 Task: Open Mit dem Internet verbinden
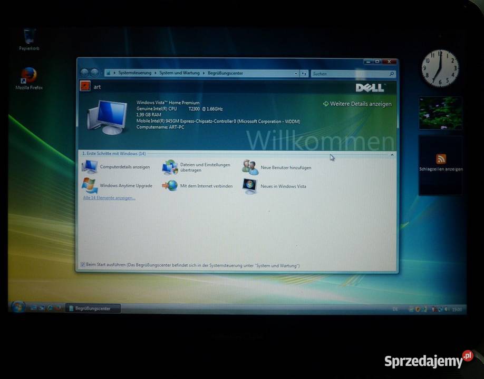(206, 185)
